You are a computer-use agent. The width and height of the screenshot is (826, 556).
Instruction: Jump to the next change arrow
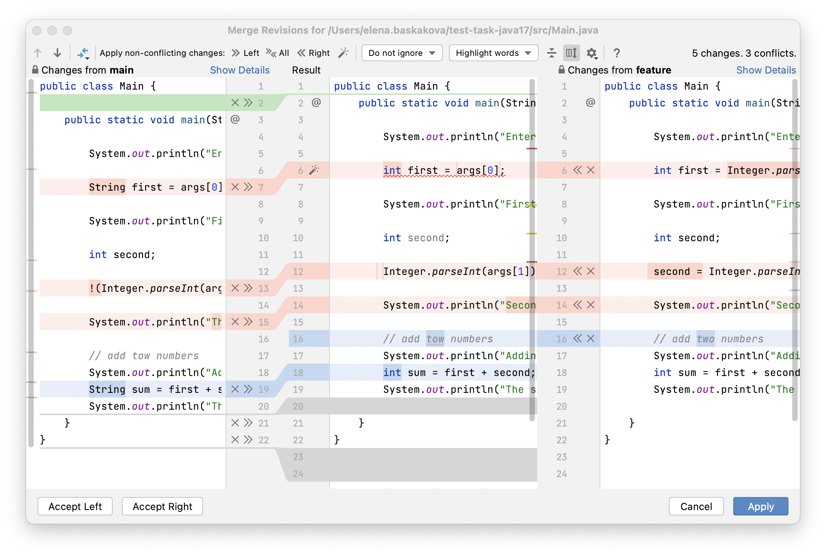pos(57,53)
